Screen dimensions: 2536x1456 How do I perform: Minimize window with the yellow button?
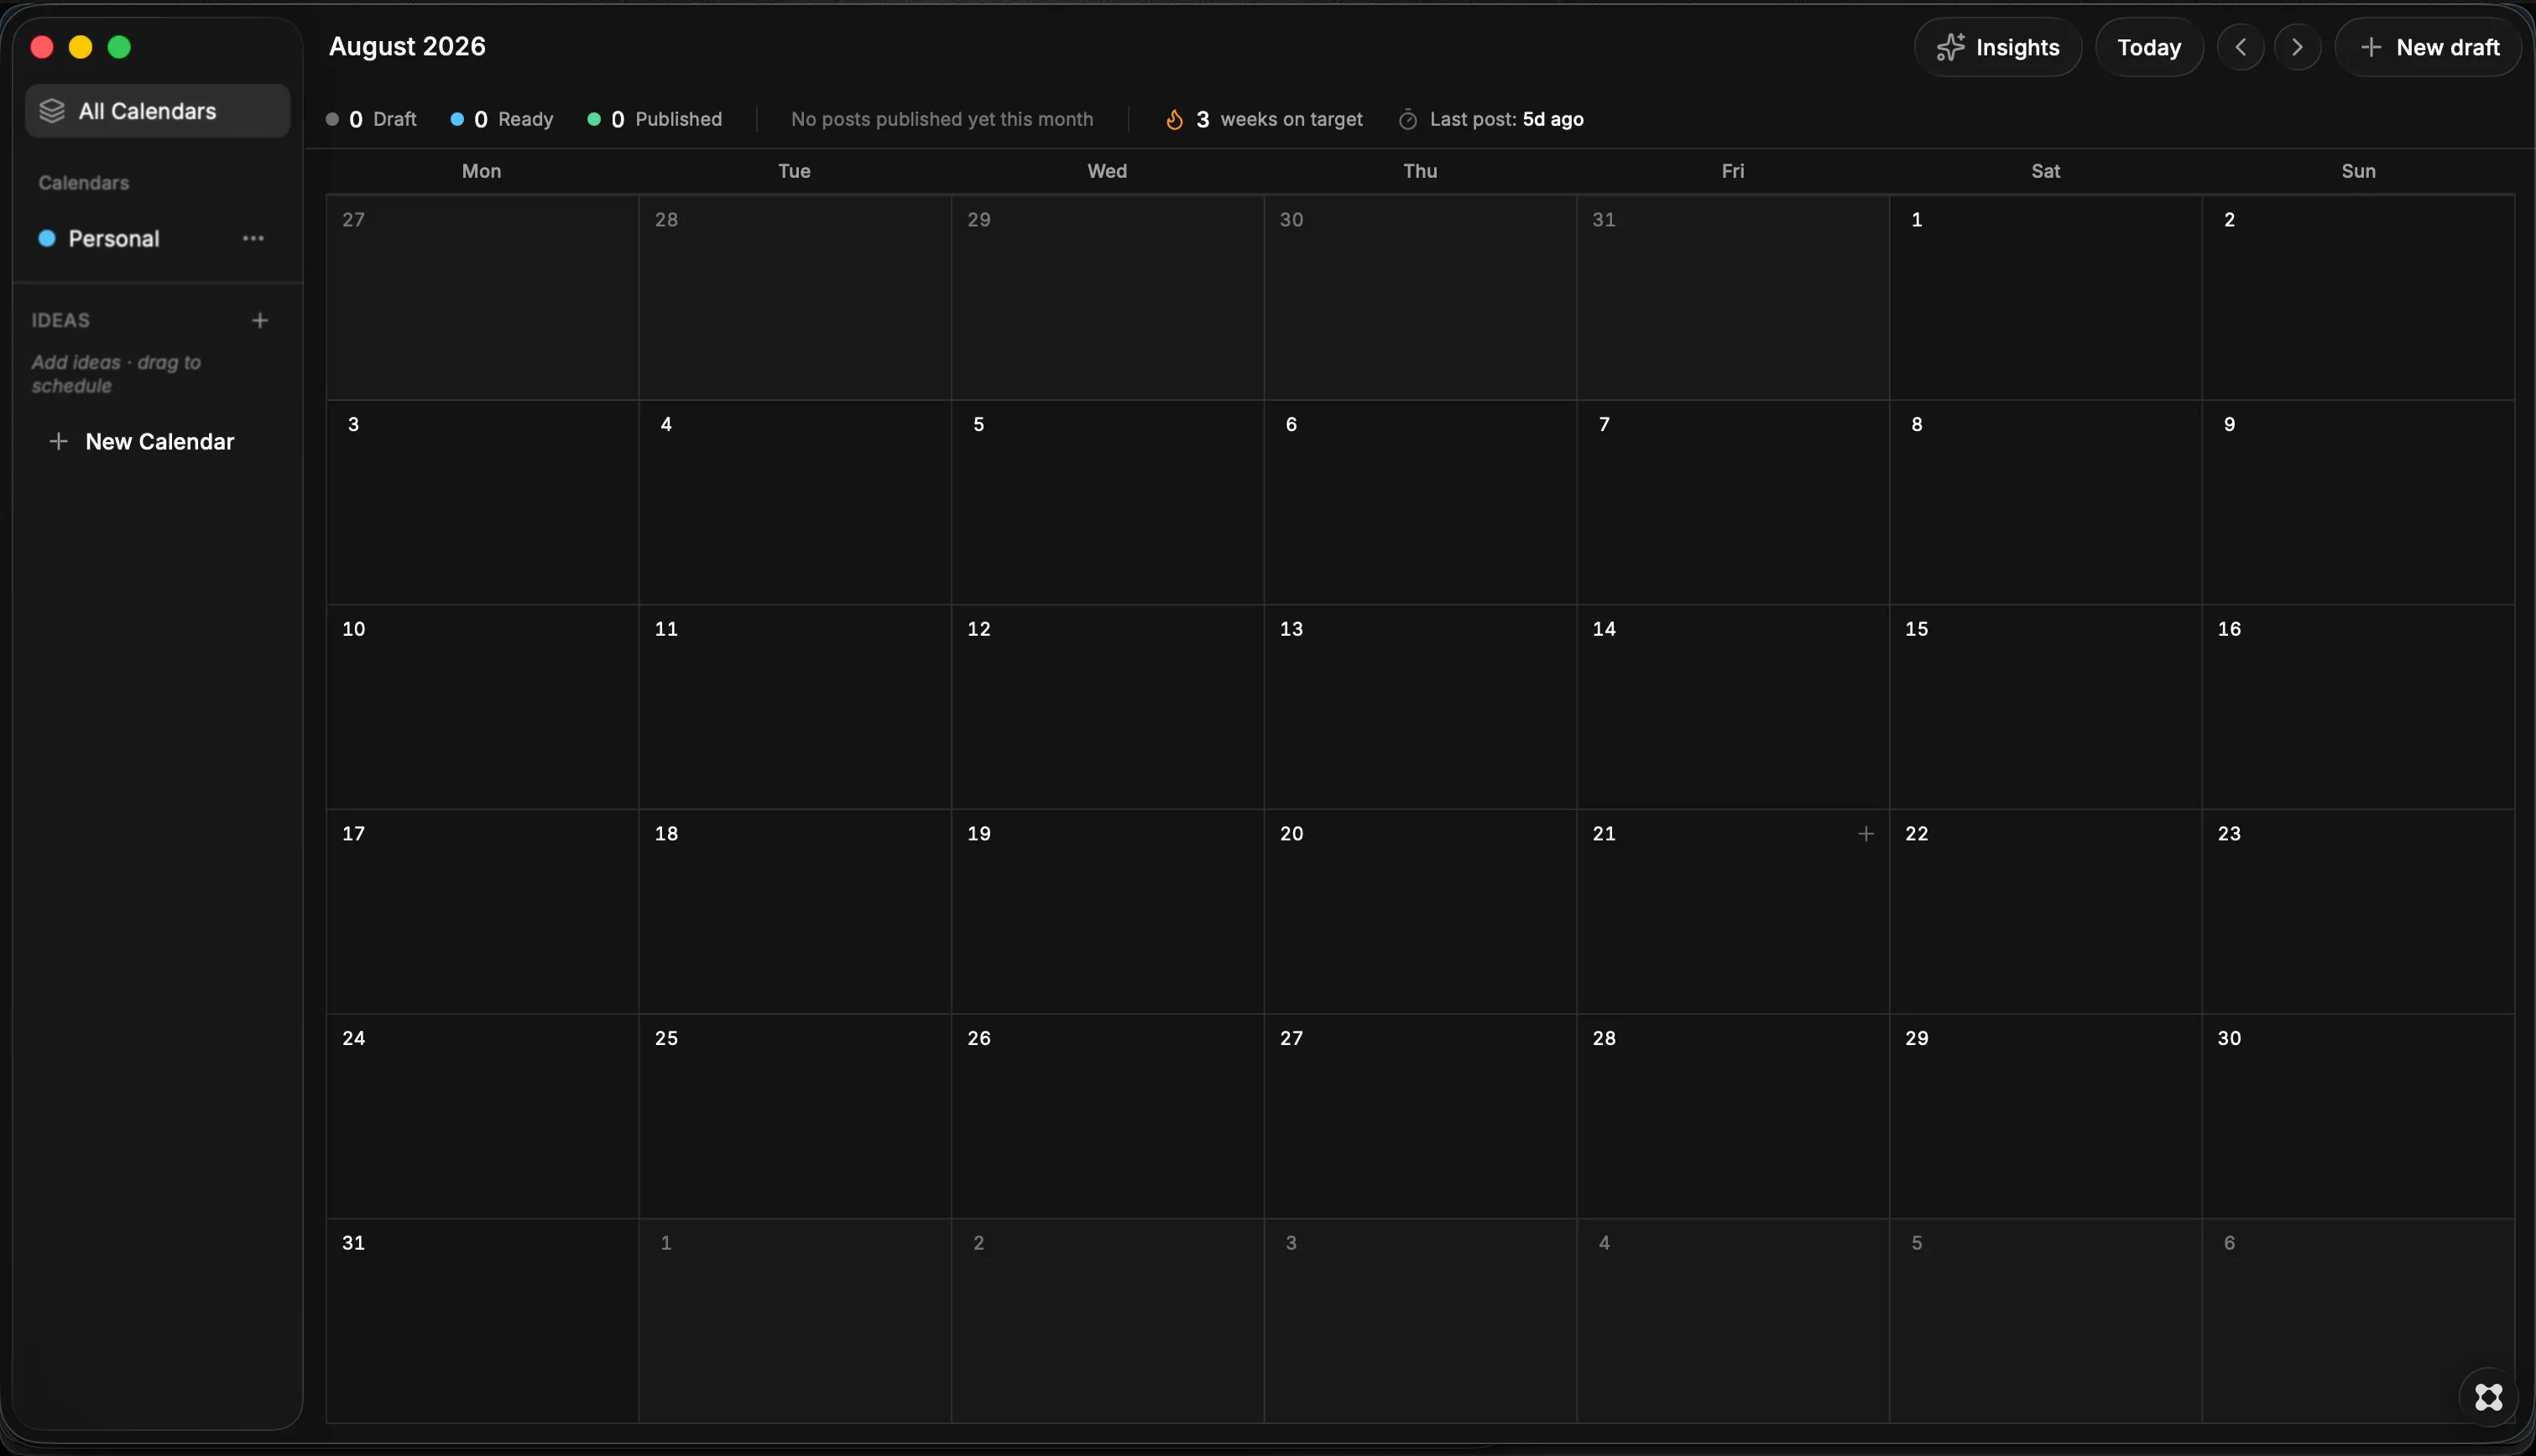pyautogui.click(x=80, y=47)
